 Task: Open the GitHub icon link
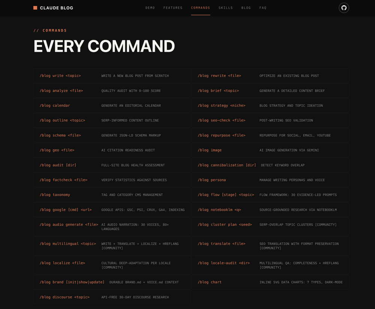[x=343, y=8]
